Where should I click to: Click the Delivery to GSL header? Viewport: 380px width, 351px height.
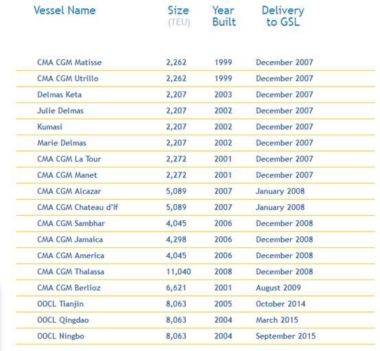[x=283, y=16]
